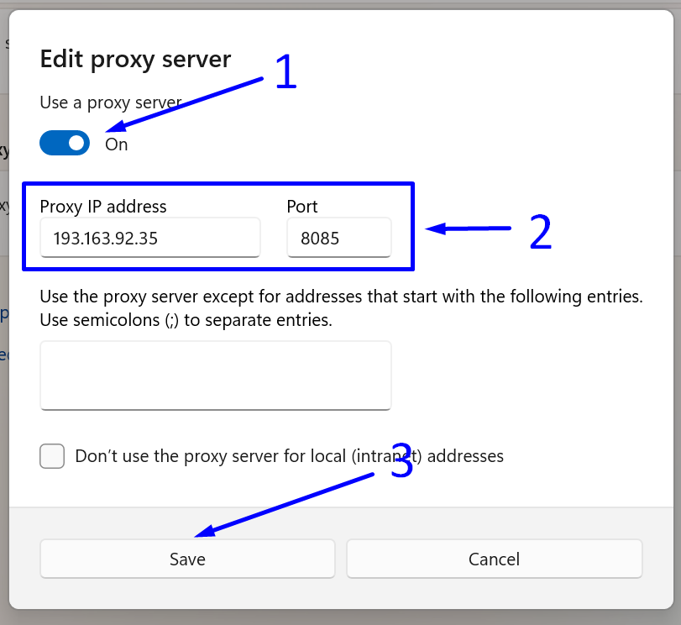Image resolution: width=681 pixels, height=625 pixels.
Task: Click the "Port" label above 8085
Action: (x=302, y=207)
